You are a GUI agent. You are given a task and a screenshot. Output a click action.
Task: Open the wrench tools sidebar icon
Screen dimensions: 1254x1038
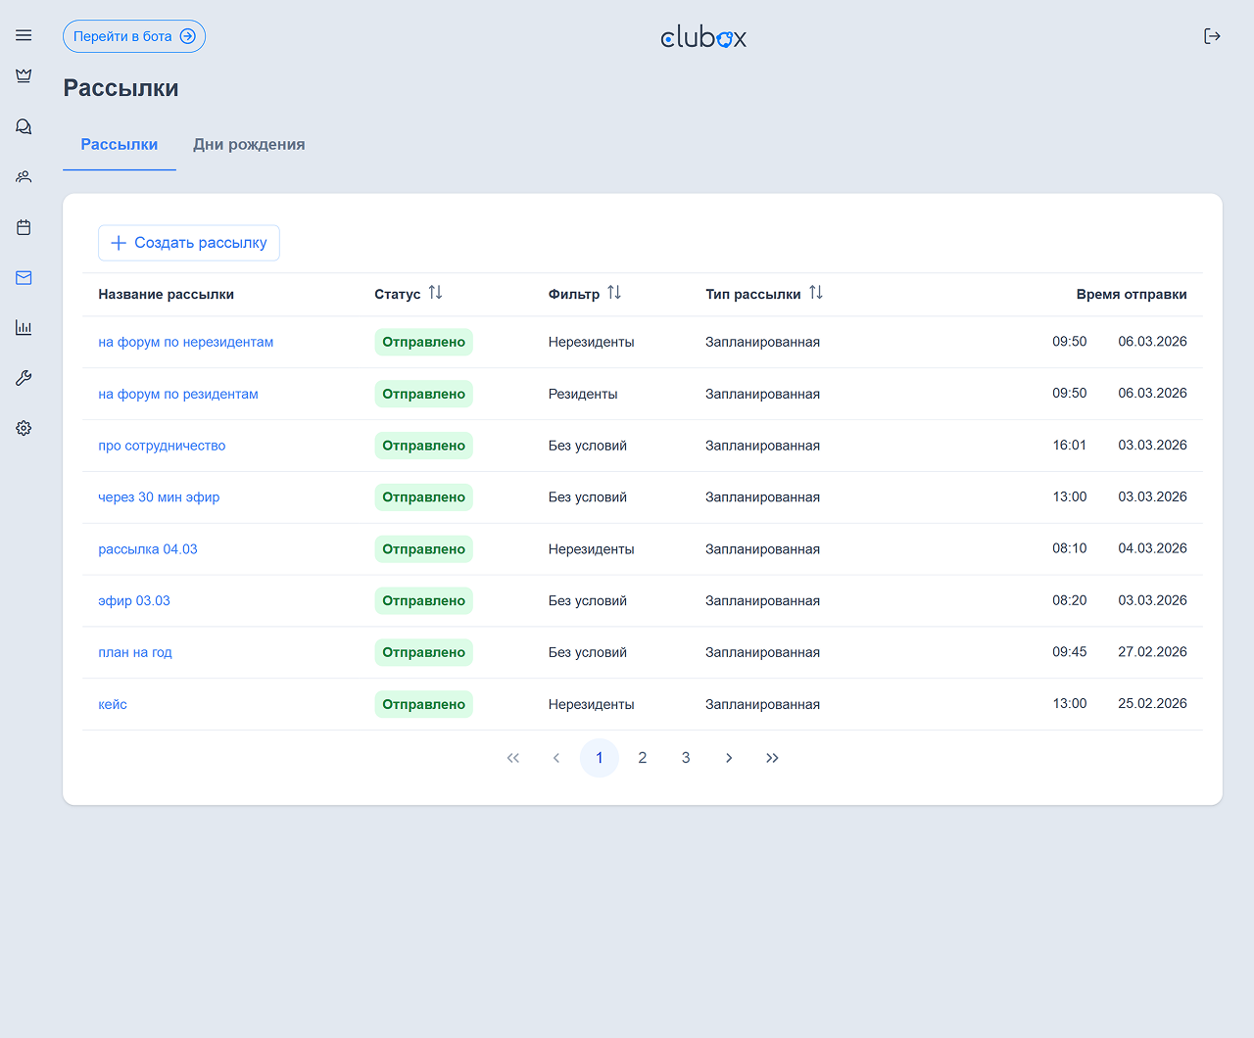[24, 378]
